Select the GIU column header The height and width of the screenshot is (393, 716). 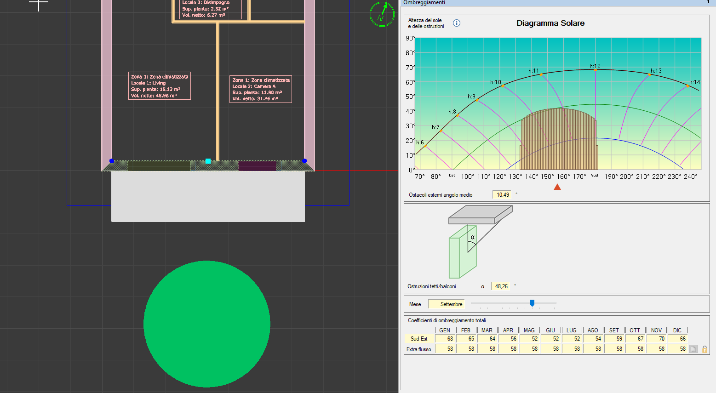click(551, 330)
